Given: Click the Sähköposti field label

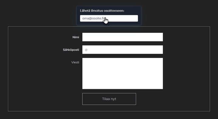Looking at the screenshot, I should (71, 50).
